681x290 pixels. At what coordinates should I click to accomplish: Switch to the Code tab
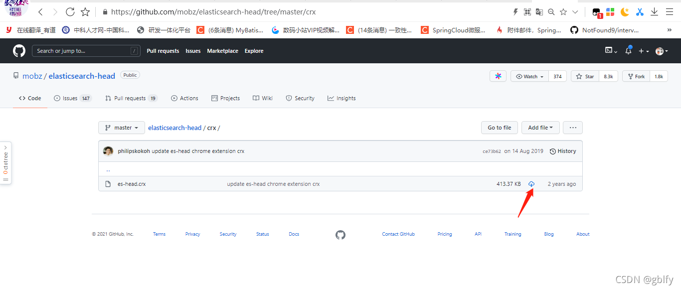30,98
